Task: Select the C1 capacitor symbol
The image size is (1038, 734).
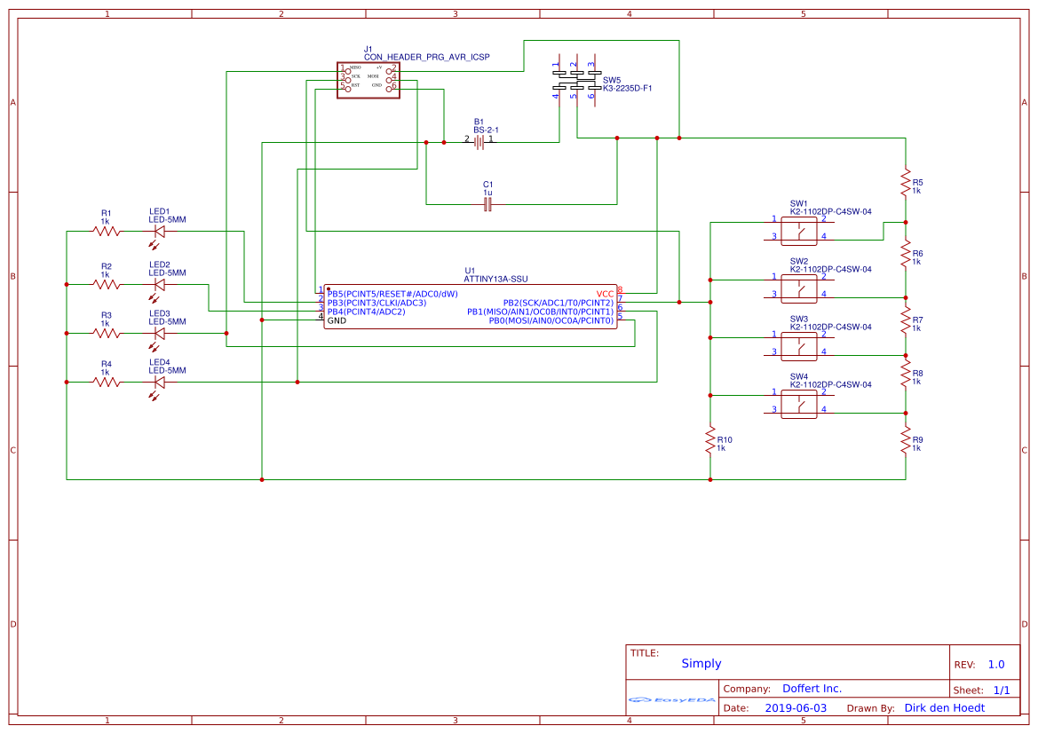Action: coord(487,204)
